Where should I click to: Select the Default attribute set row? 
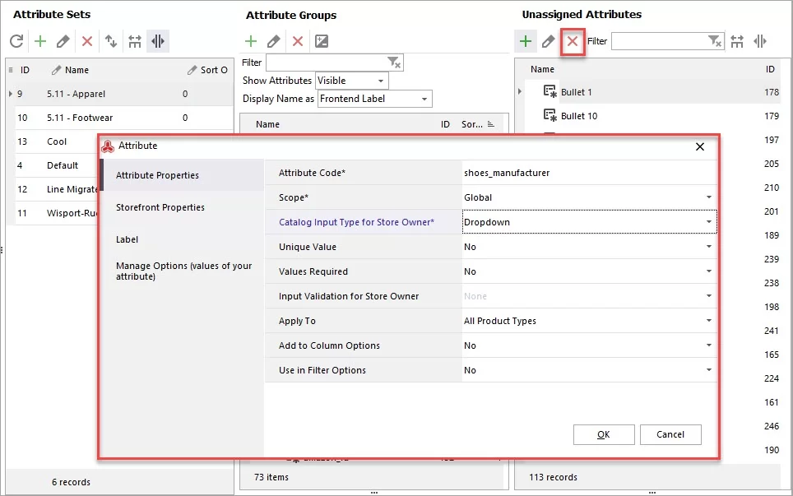click(x=57, y=165)
